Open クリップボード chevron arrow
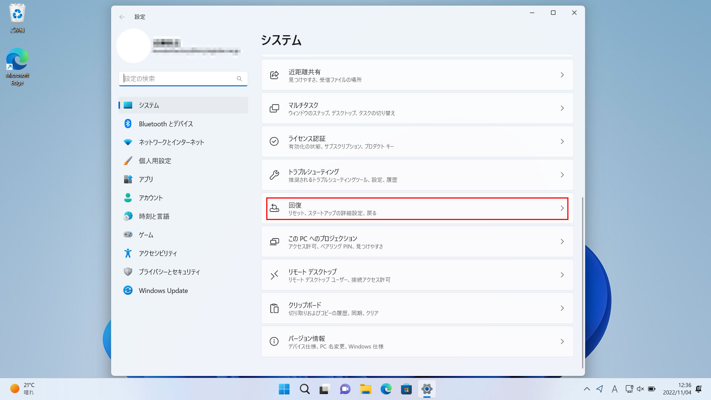Image resolution: width=711 pixels, height=400 pixels. click(562, 308)
